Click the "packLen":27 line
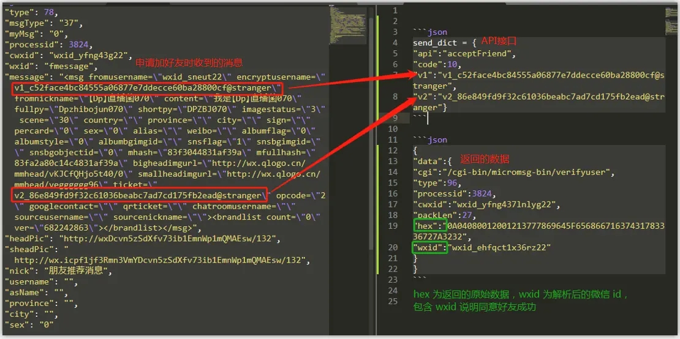 point(445,215)
